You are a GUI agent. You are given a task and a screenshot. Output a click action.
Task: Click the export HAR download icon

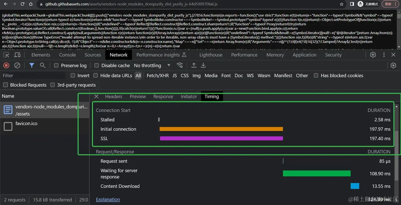203,65
